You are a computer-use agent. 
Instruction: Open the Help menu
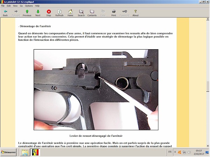pyautogui.click(x=37, y=6)
